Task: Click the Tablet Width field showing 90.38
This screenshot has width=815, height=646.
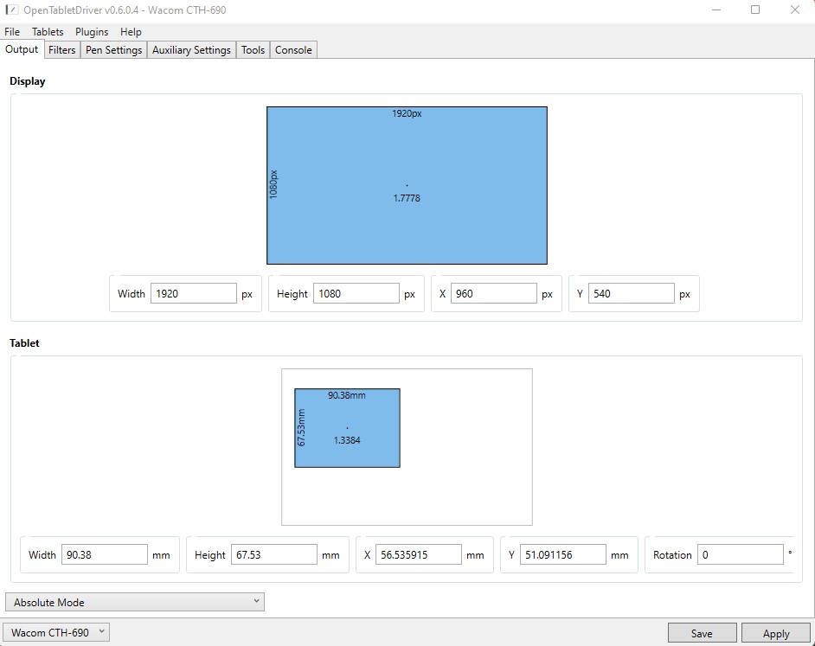Action: tap(105, 554)
